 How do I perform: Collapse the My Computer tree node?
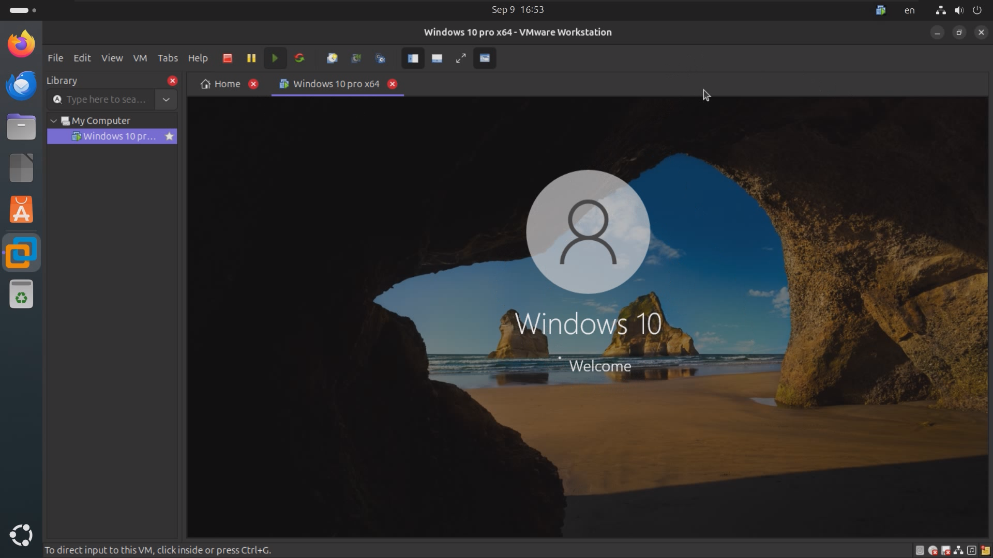(x=54, y=120)
